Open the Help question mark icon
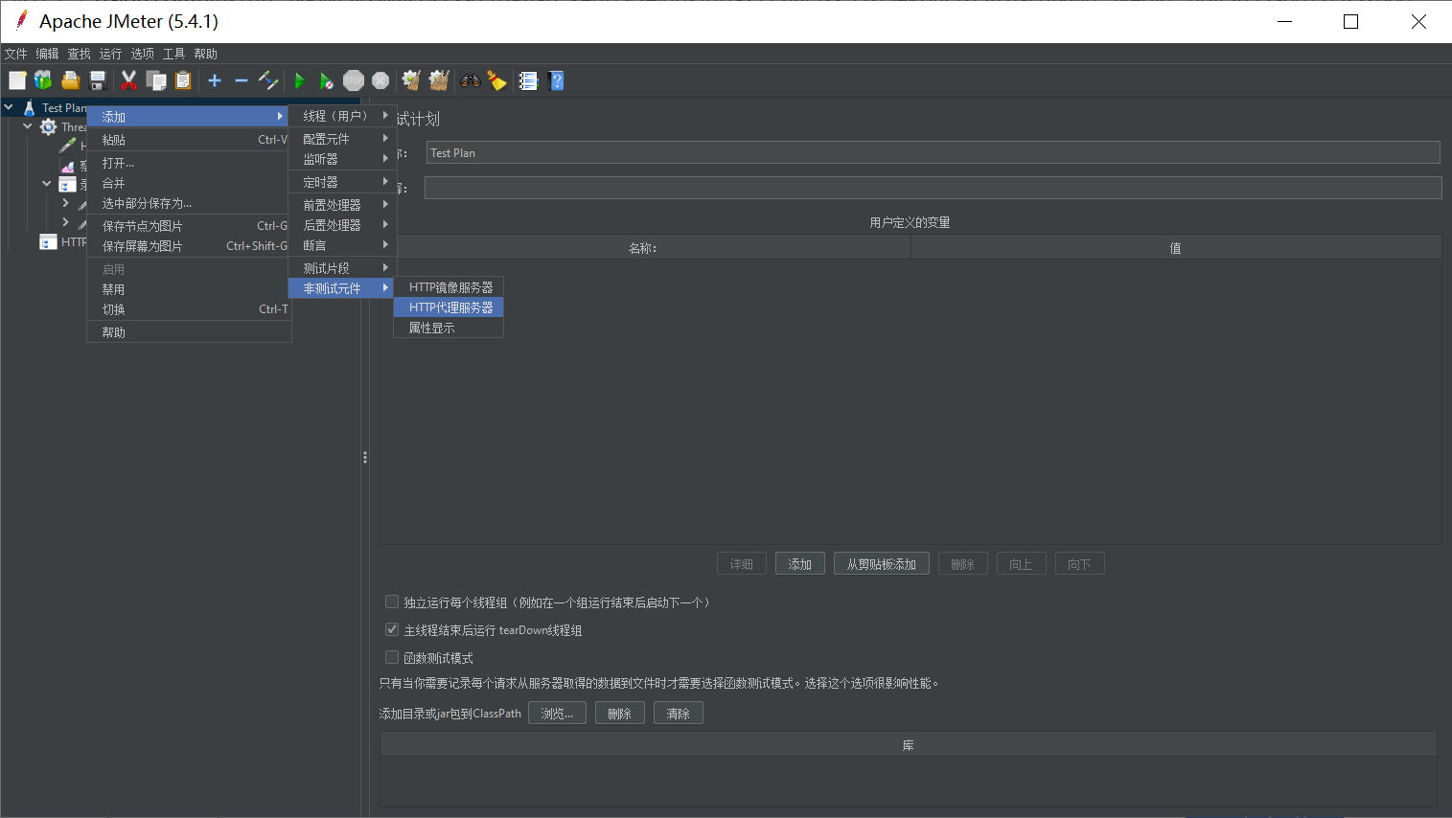The image size is (1452, 818). (x=556, y=80)
